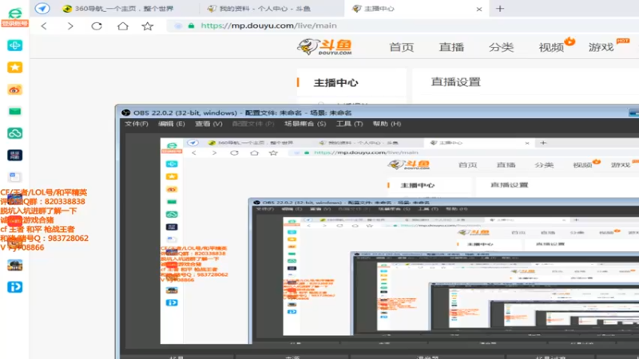The height and width of the screenshot is (359, 639).
Task: Open the OBS 编辑(E) menu
Action: (x=171, y=124)
